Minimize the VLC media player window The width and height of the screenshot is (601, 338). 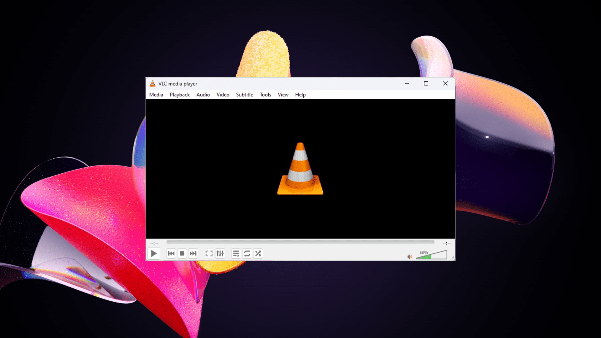(x=407, y=84)
